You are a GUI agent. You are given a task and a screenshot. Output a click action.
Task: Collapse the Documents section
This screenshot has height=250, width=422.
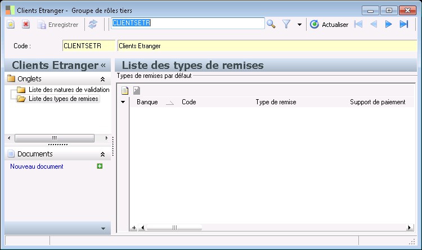pos(102,154)
